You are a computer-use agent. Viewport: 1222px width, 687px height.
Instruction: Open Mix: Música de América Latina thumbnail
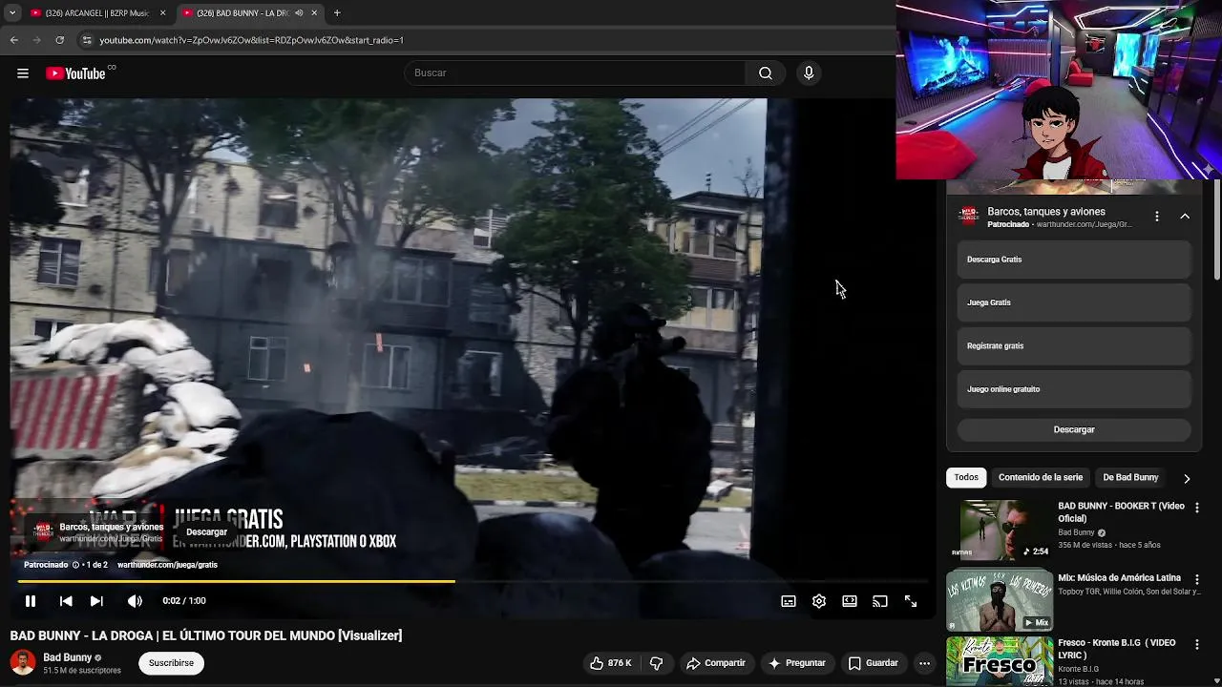click(1000, 600)
